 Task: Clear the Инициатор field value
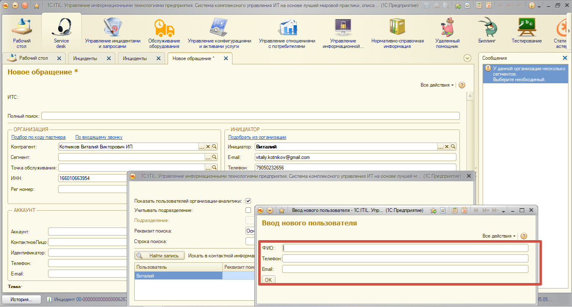(447, 147)
